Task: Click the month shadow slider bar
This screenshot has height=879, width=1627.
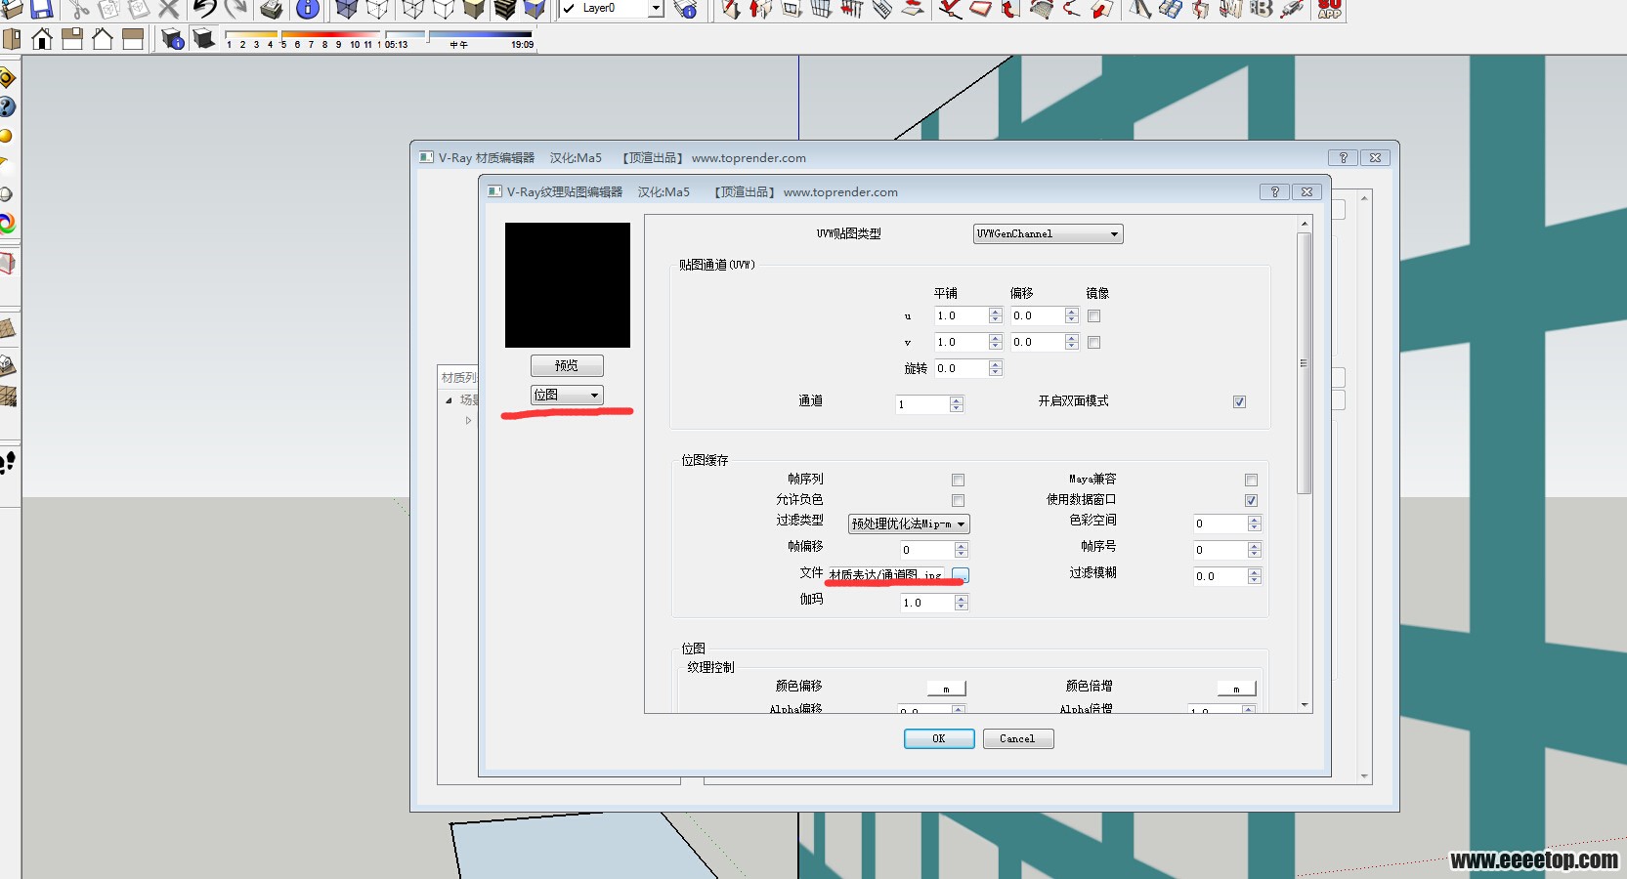Action: [305, 34]
